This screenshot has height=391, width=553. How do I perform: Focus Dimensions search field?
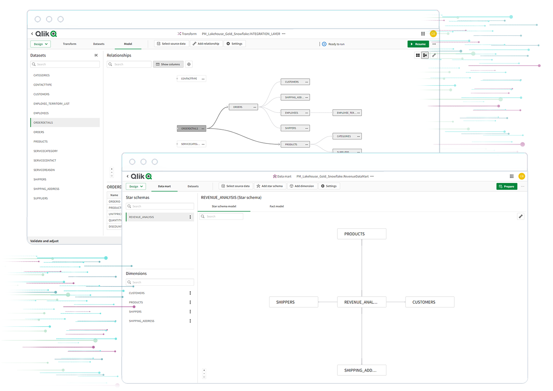(160, 283)
